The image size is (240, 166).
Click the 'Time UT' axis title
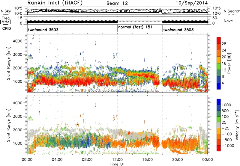pos(117,164)
